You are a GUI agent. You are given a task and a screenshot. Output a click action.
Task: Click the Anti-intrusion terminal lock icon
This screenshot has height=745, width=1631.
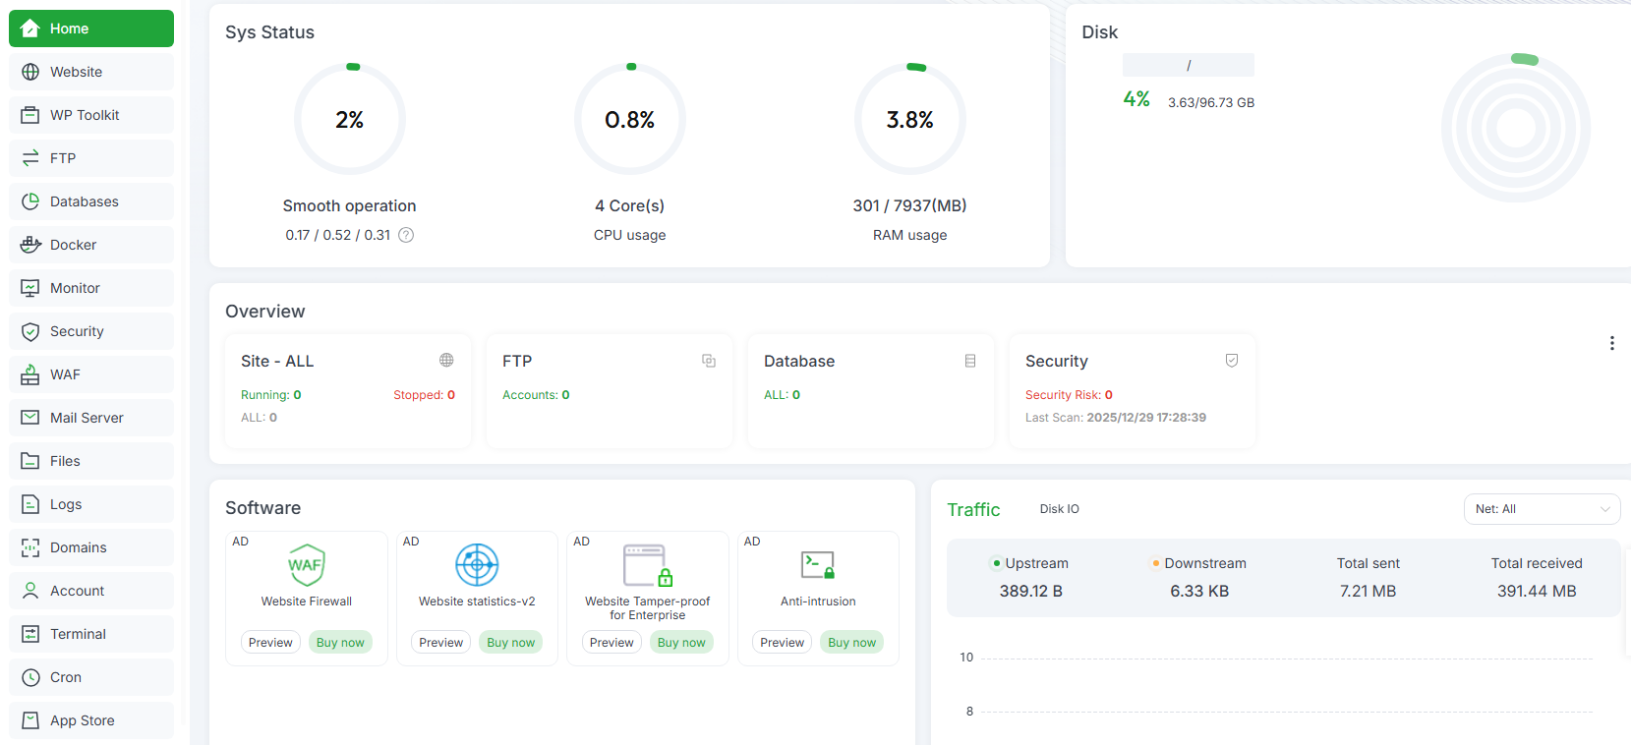[x=817, y=565]
